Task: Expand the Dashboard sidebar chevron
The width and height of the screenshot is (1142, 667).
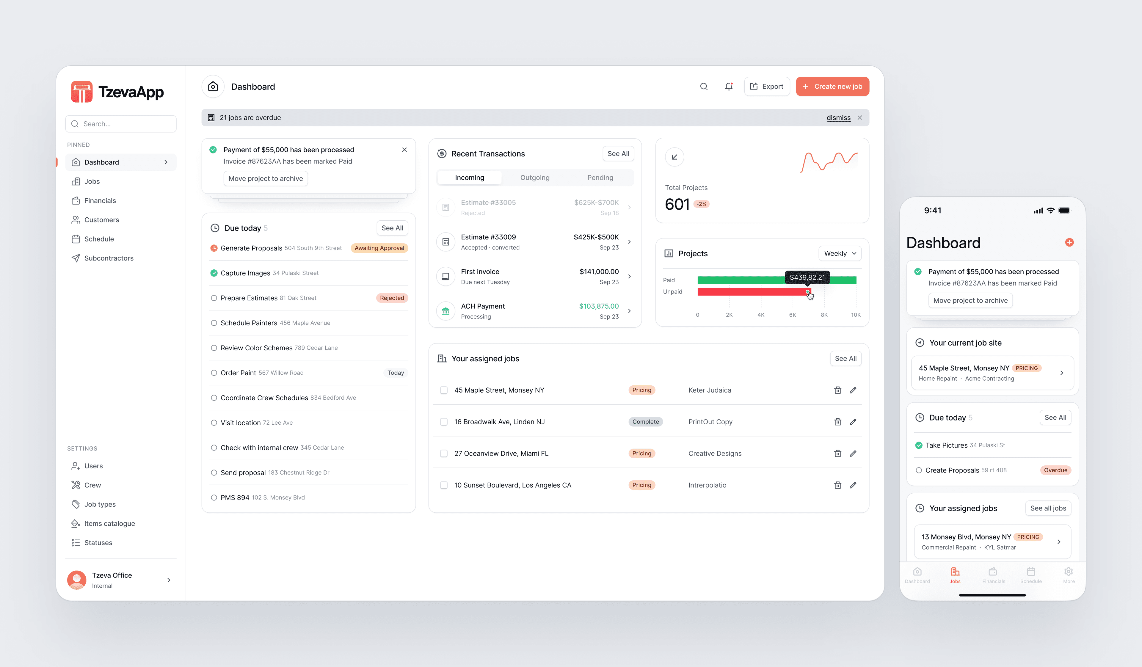Action: (166, 162)
